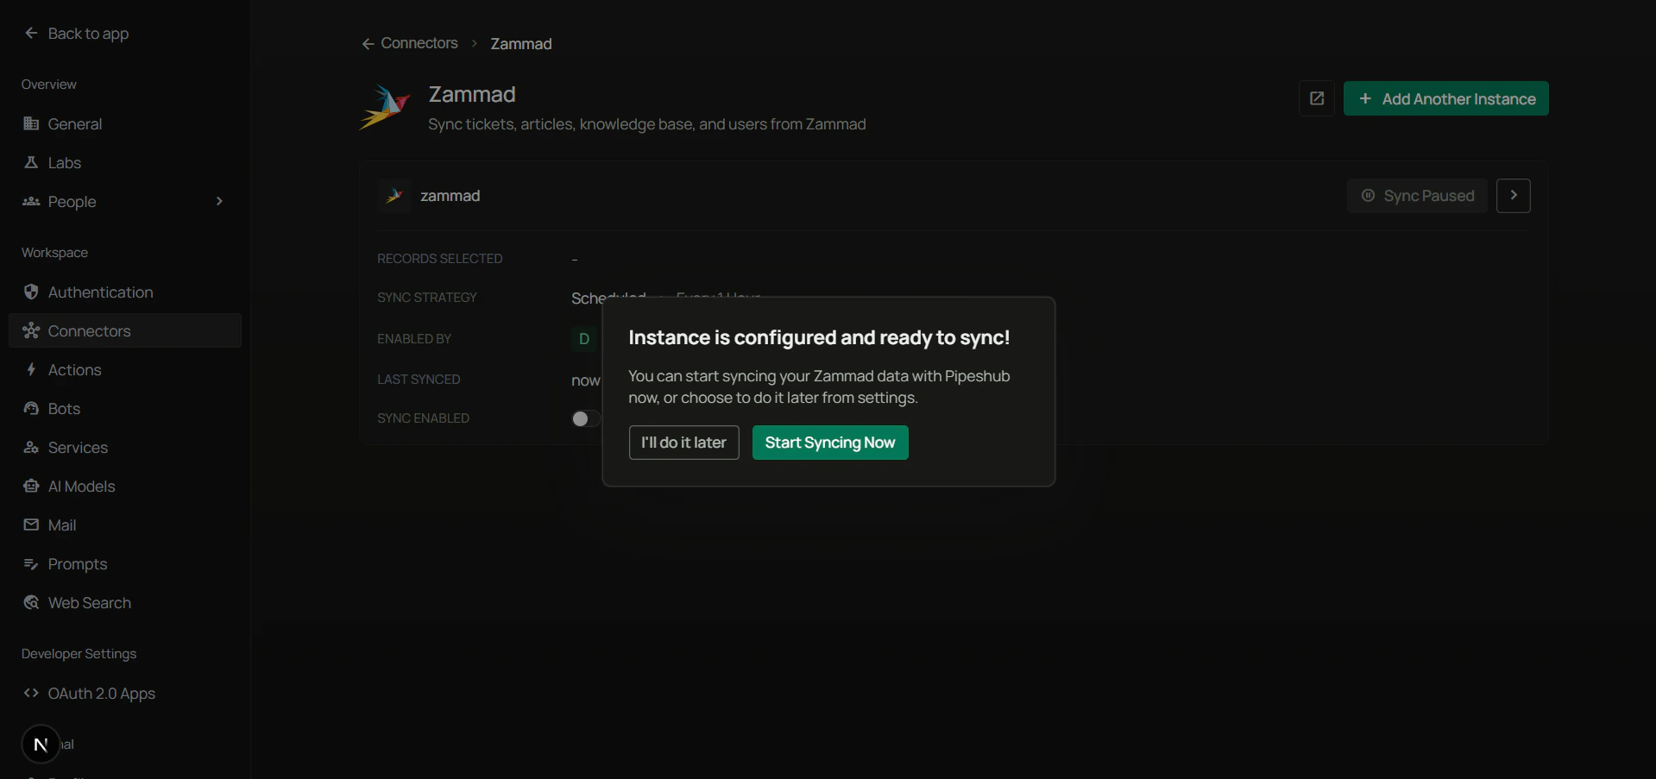Viewport: 1656px width, 779px height.
Task: Click the zammad instance name
Action: [450, 196]
